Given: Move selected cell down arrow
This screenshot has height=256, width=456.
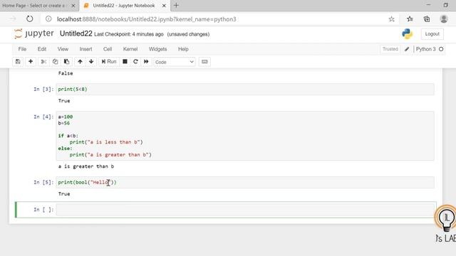Looking at the screenshot, I should [x=91, y=62].
